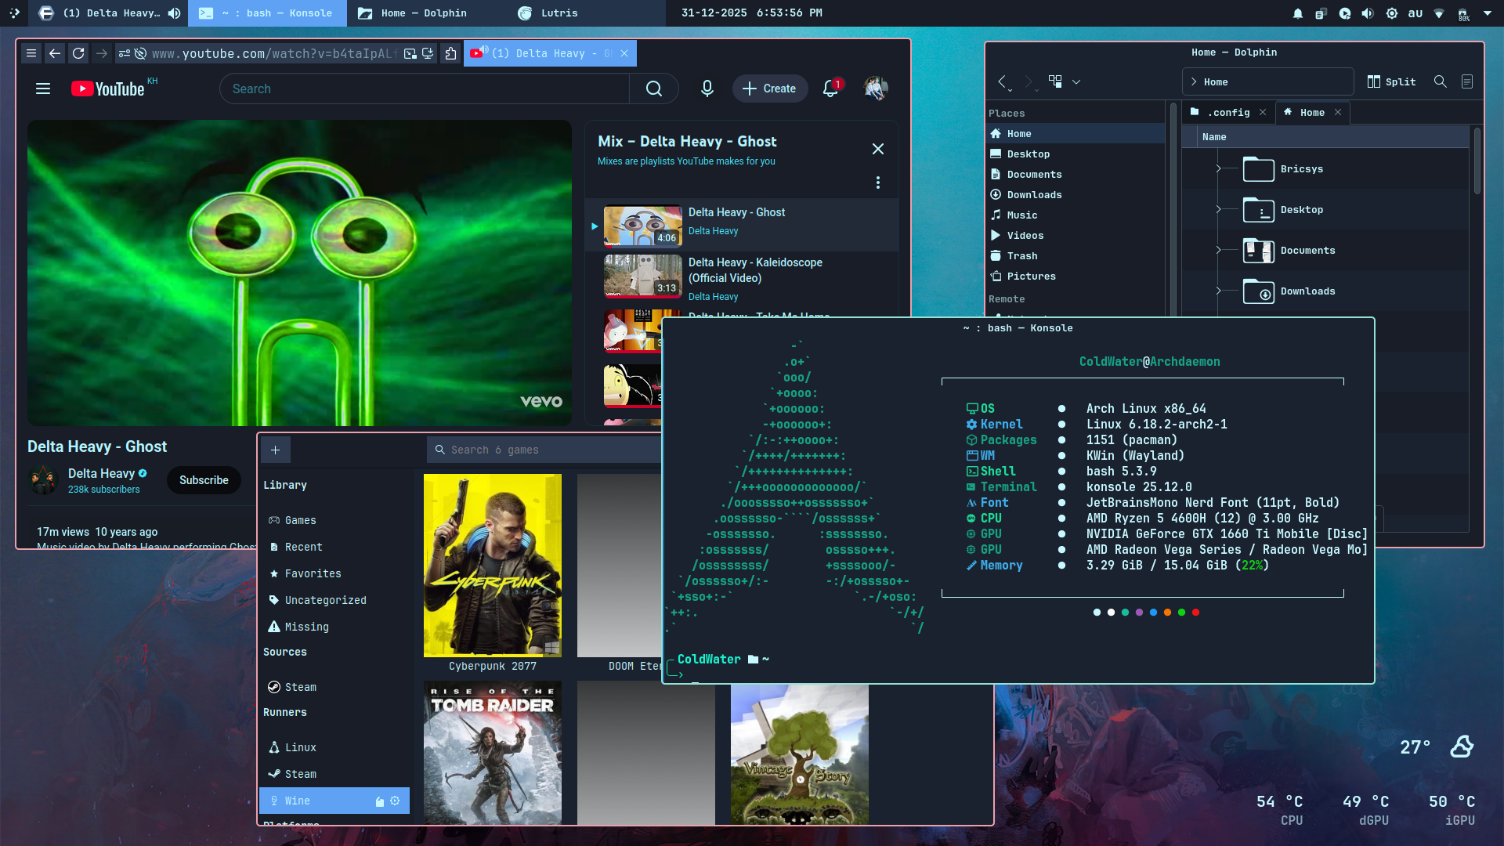Open YouTube hamburger guide menu
1504x846 pixels.
[43, 89]
